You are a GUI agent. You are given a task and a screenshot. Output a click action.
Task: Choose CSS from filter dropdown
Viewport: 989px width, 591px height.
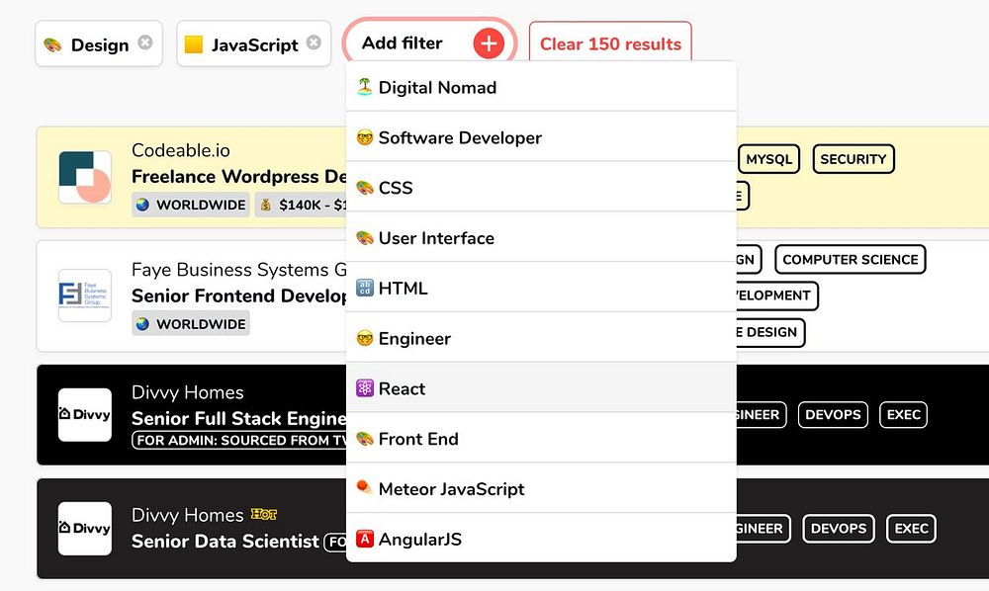[x=541, y=188]
